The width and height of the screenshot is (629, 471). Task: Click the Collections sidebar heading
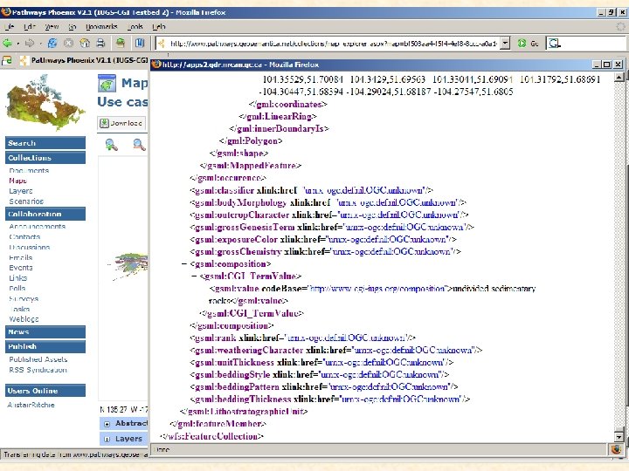[45, 158]
